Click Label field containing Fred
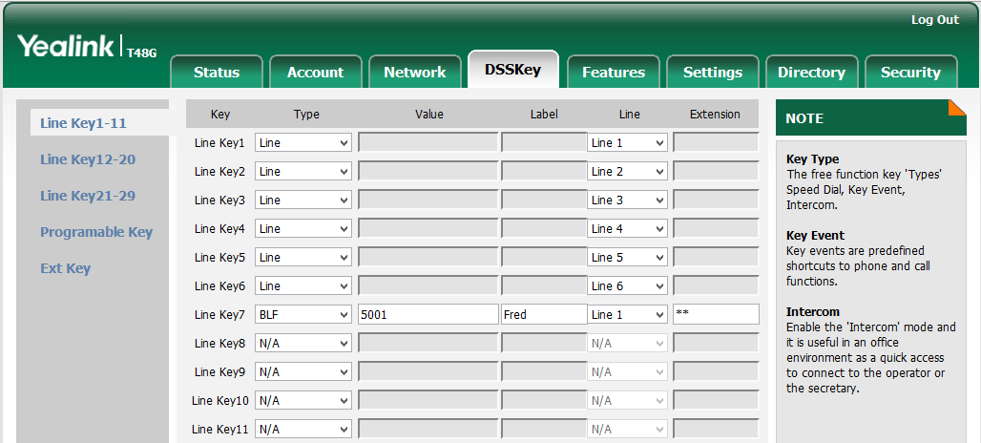Viewport: 981px width, 443px height. [x=544, y=315]
